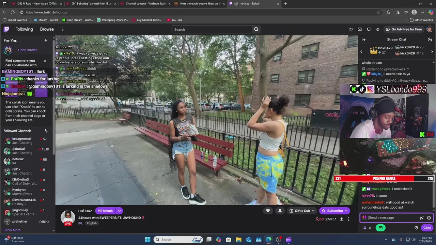Show previous gifter leaderboard entry

(x=361, y=52)
